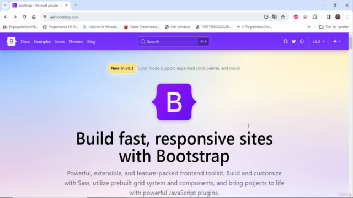Translate this page icon
Viewport: 353px width, 198px height.
tap(275, 17)
